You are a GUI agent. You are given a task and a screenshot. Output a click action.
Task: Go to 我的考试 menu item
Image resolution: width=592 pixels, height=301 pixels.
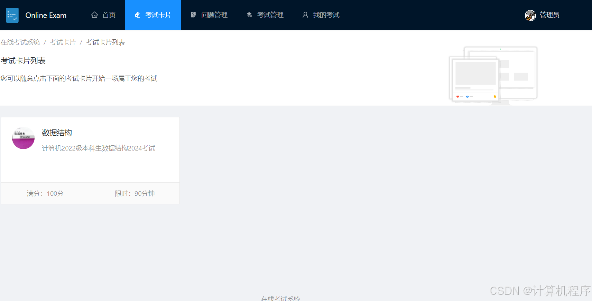point(321,15)
